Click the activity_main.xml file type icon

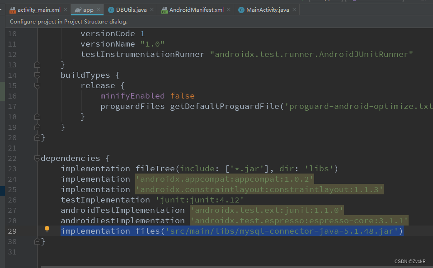12,10
